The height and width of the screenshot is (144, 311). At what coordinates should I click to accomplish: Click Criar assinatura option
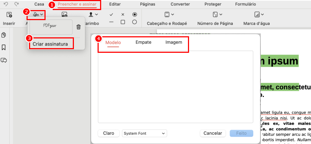click(x=50, y=44)
